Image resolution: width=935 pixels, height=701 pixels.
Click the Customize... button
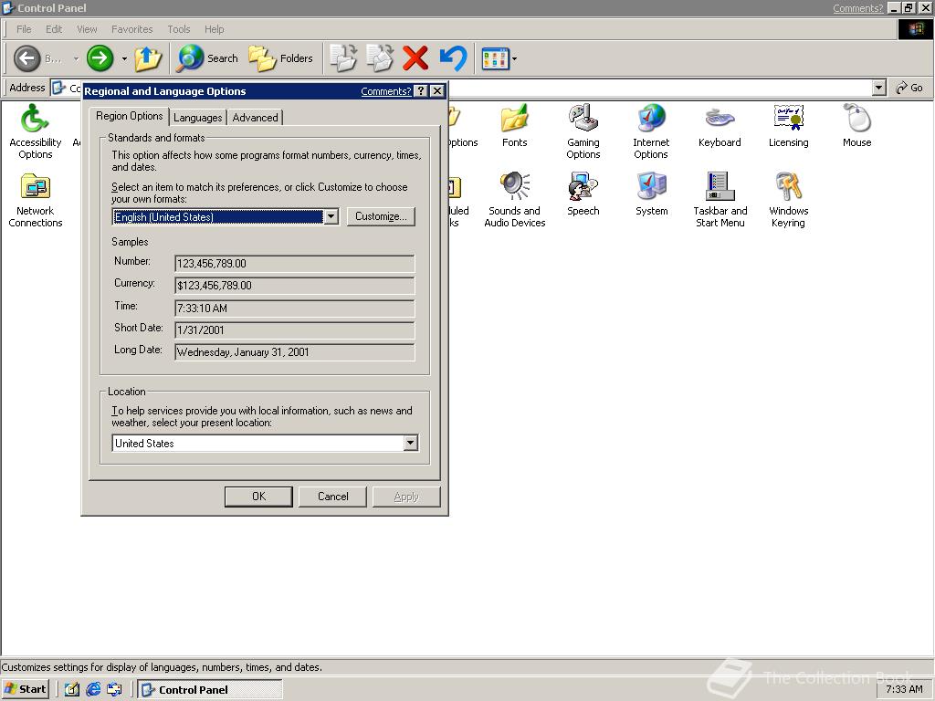[381, 216]
